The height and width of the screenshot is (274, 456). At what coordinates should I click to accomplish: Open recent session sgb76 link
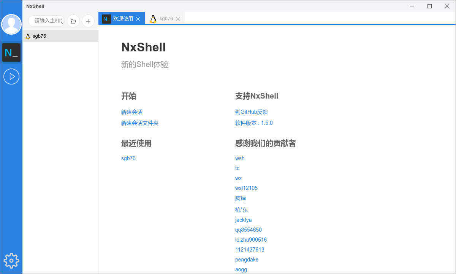click(128, 158)
